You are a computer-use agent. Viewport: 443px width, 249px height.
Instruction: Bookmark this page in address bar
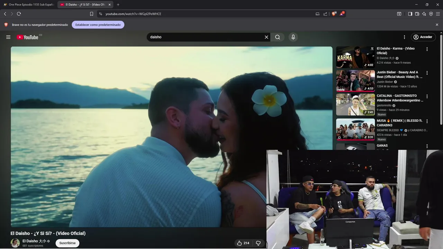91,14
